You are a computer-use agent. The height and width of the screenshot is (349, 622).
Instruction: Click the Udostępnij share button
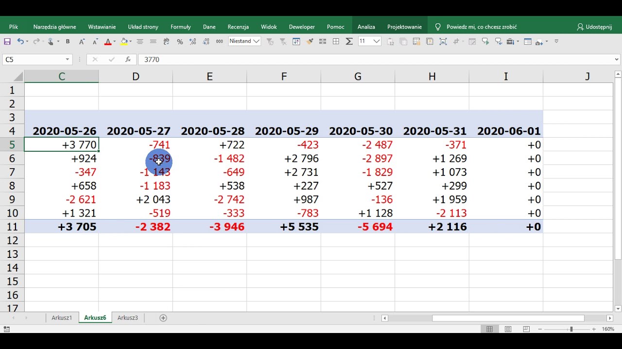coord(594,27)
